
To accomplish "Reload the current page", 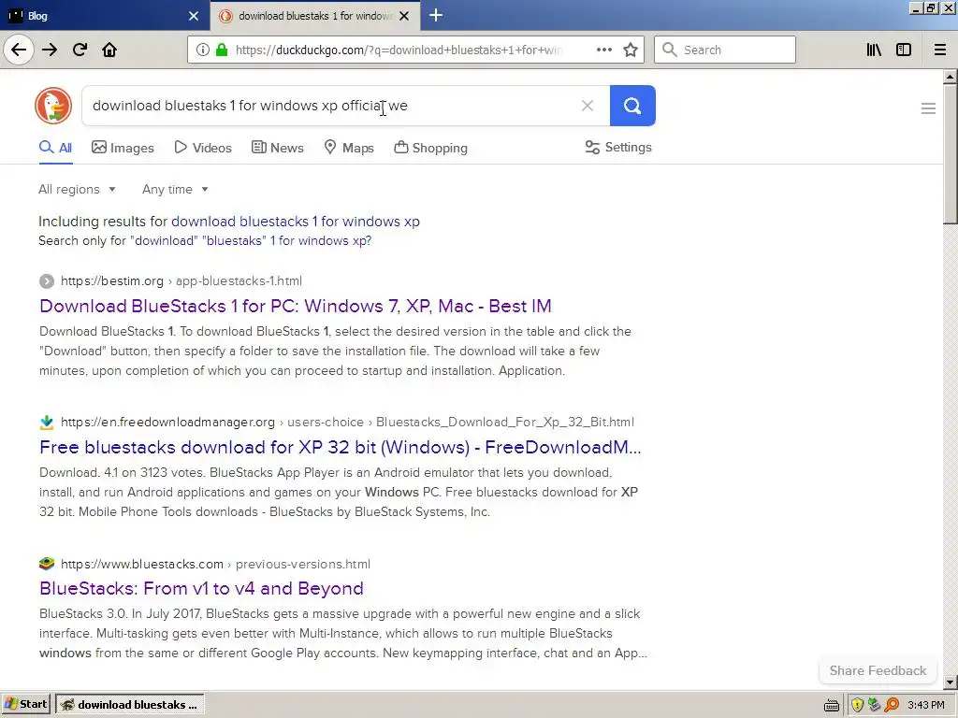I will [80, 50].
